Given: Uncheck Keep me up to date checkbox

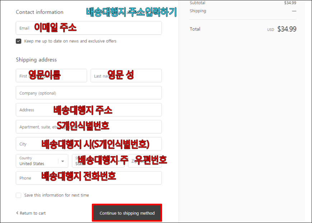Looking at the screenshot, I should (19, 41).
